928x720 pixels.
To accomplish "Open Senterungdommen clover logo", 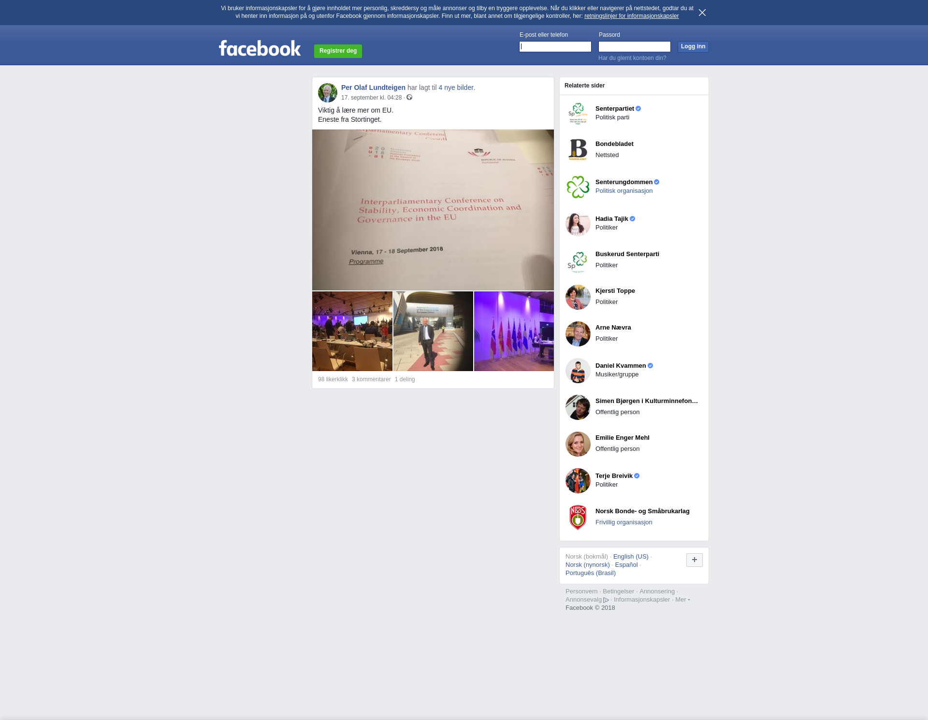I will click(578, 187).
